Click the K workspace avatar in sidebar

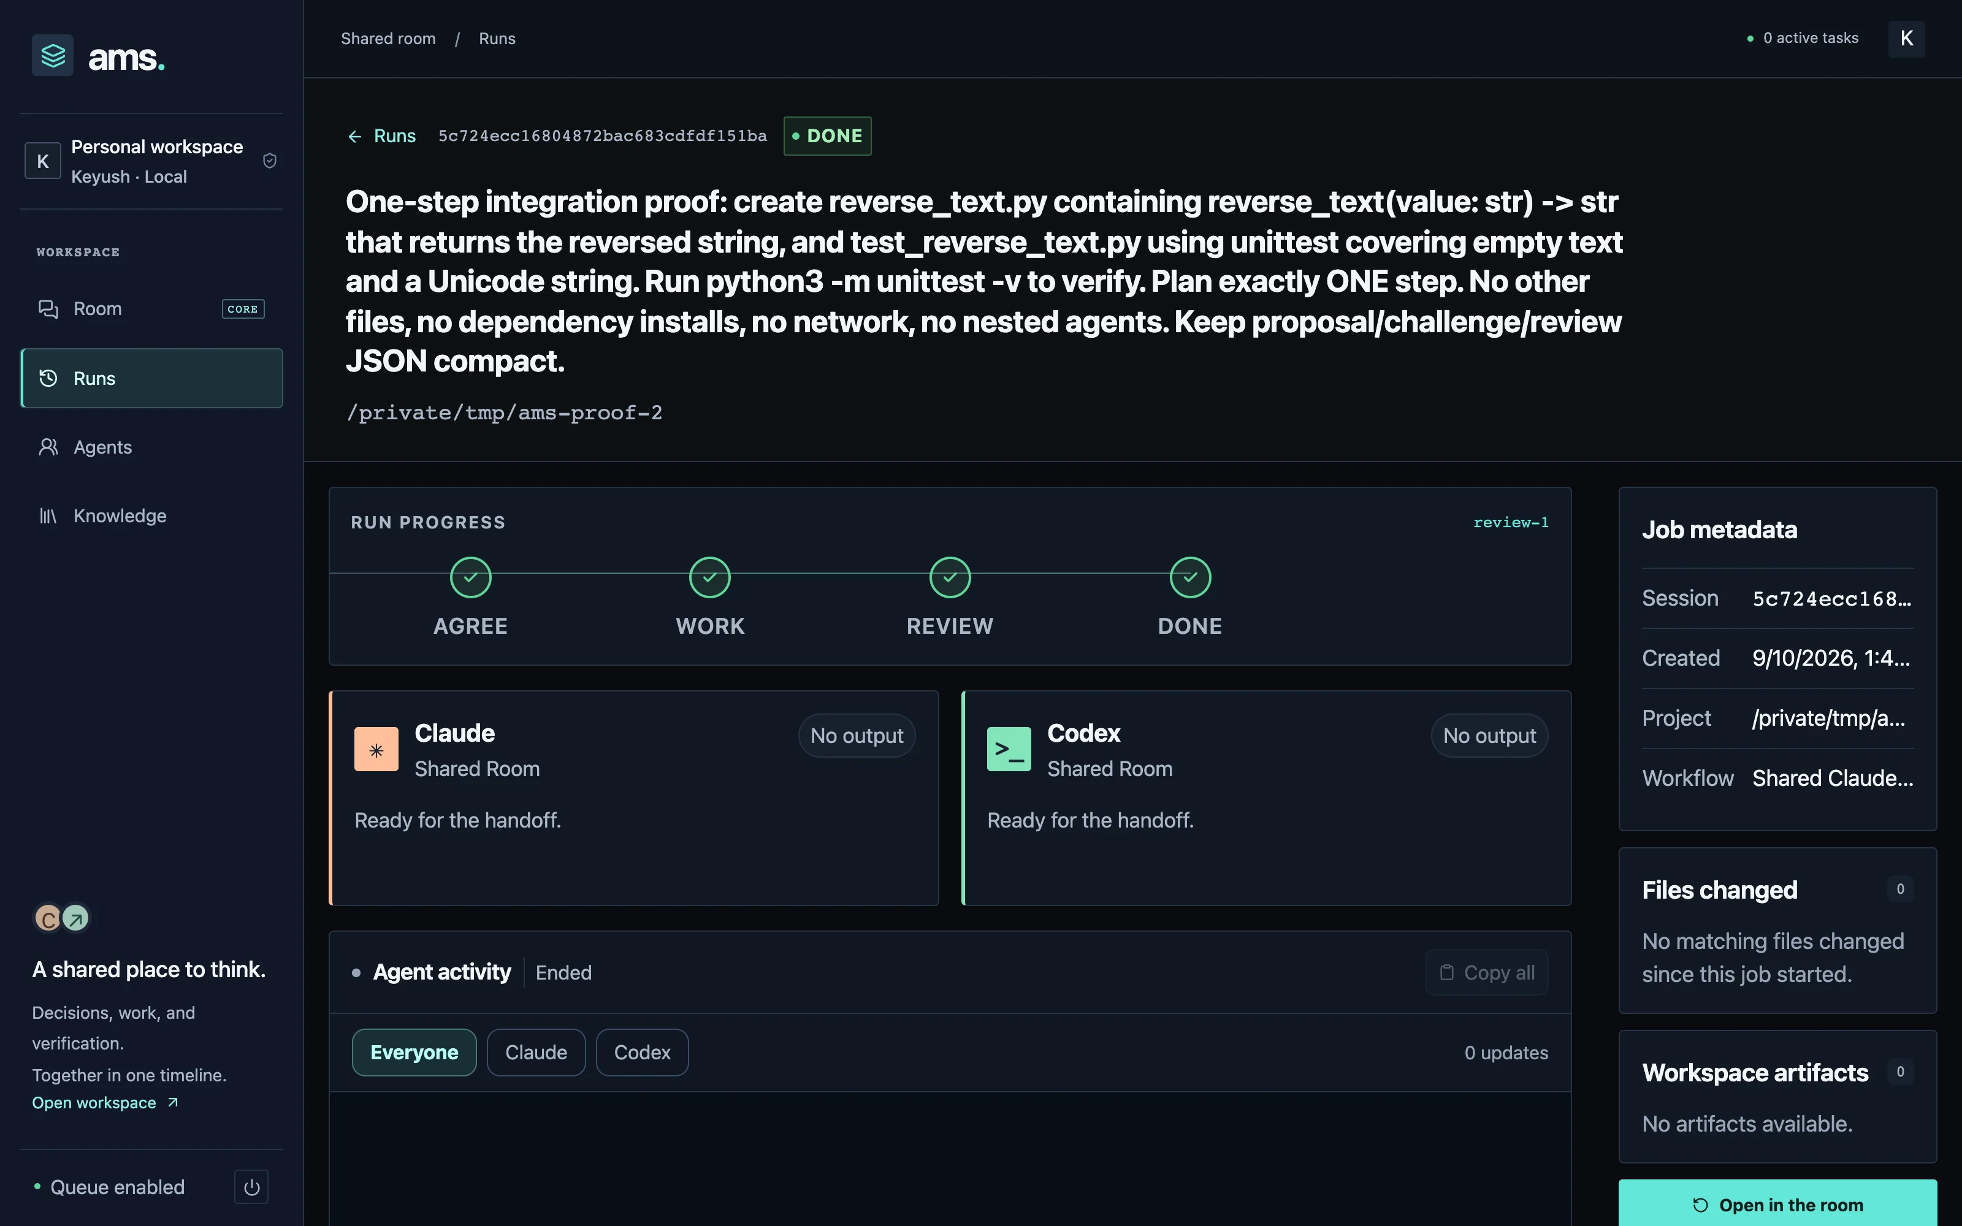click(43, 161)
